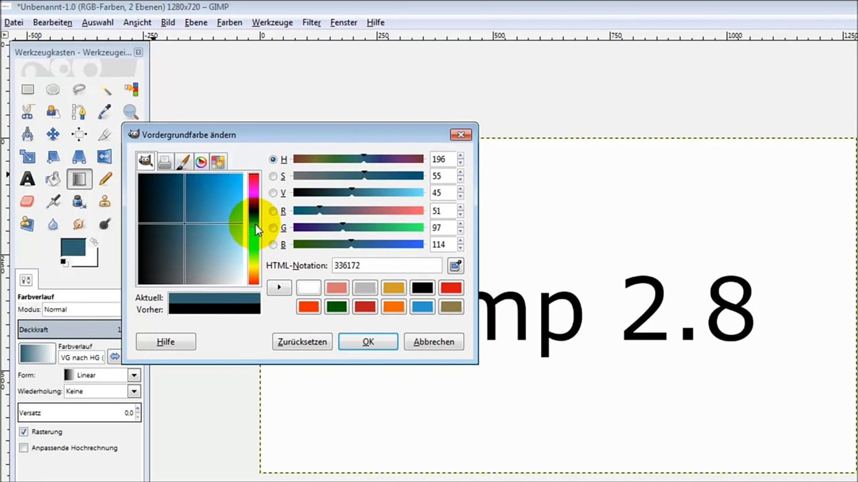Select the Select by Color tool
The image size is (858, 482).
tap(131, 90)
